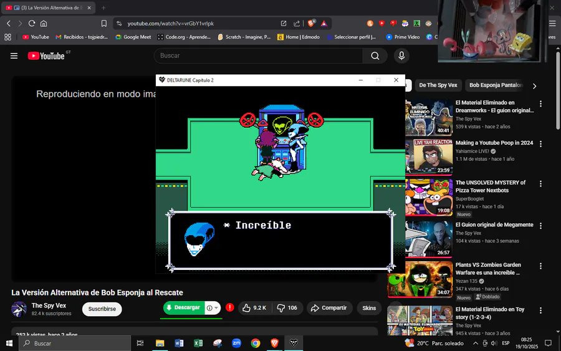Image resolution: width=561 pixels, height=351 pixels.
Task: Switch to the La Versión Alternativa browser tab
Action: coord(48,7)
